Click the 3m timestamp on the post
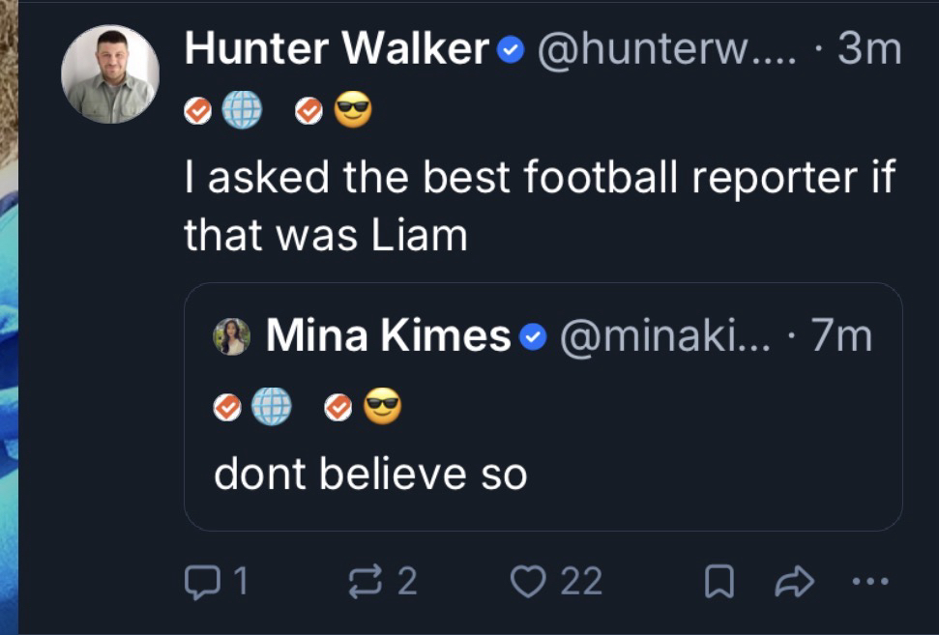This screenshot has height=635, width=939. point(870,48)
